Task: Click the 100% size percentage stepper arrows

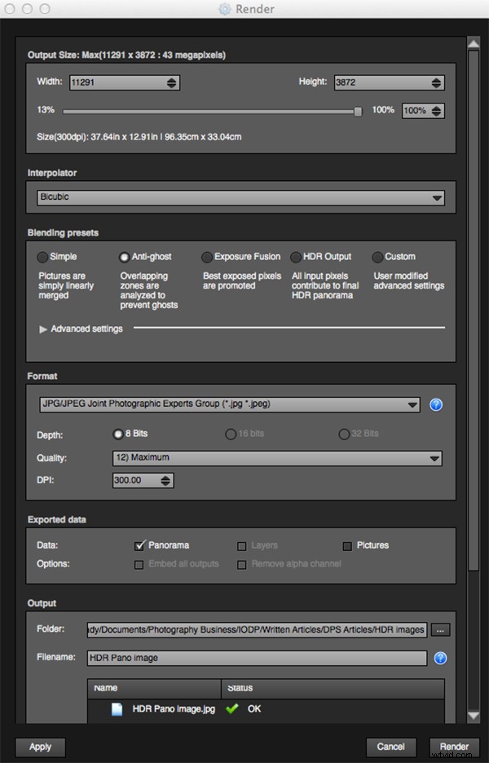Action: coord(436,111)
